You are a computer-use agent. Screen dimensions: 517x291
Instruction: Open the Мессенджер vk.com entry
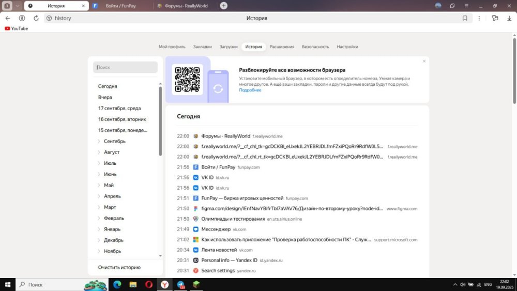216,229
